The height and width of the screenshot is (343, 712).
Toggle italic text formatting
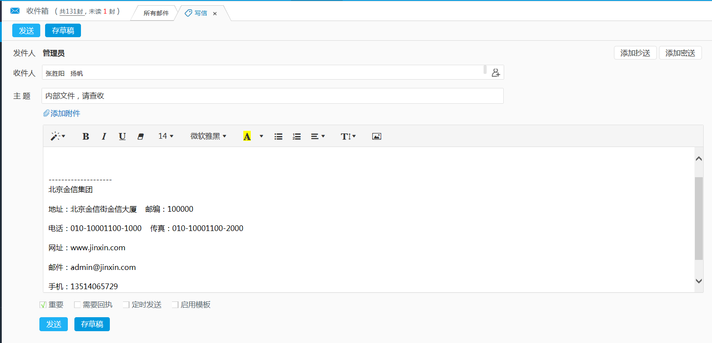[x=104, y=136]
